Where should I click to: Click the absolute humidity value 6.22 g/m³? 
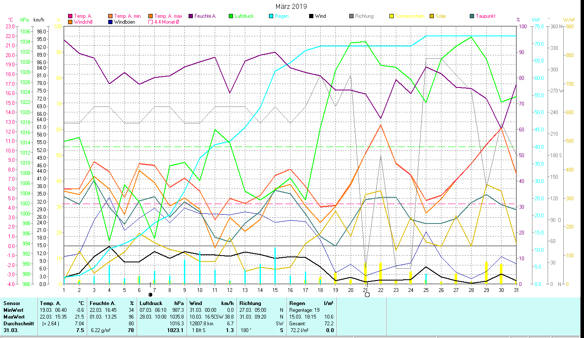click(101, 330)
